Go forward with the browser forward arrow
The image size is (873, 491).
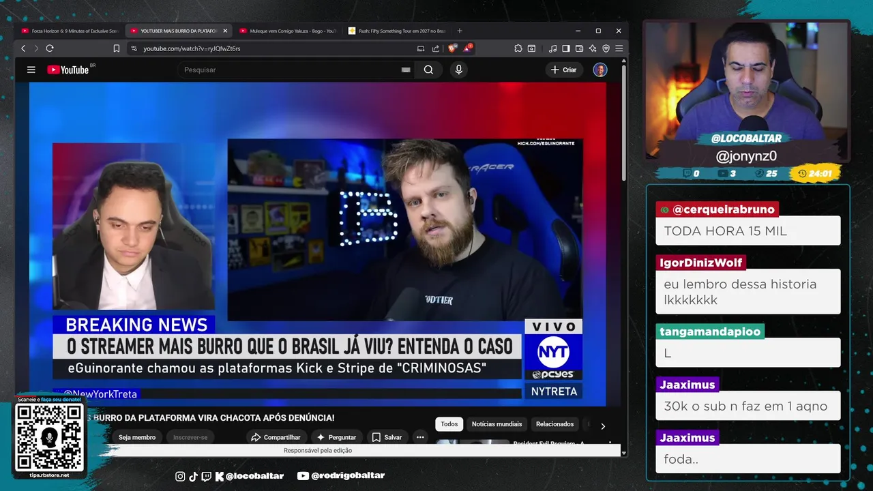36,48
